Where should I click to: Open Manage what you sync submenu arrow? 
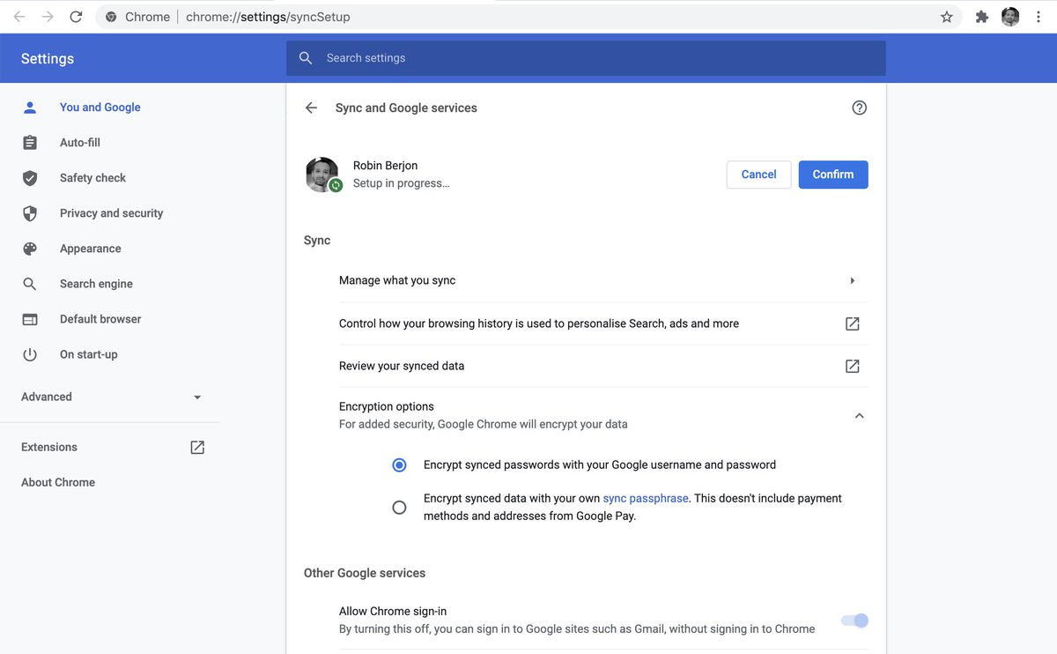(x=853, y=280)
